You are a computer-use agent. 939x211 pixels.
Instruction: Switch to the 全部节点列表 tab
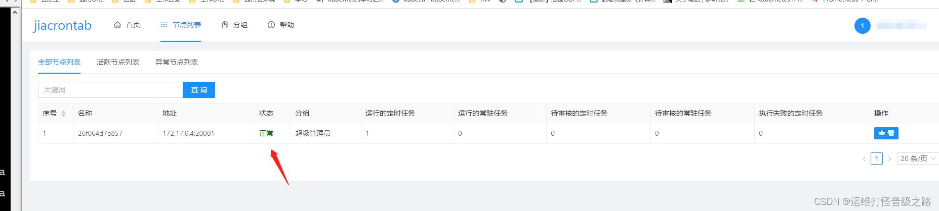click(x=59, y=62)
